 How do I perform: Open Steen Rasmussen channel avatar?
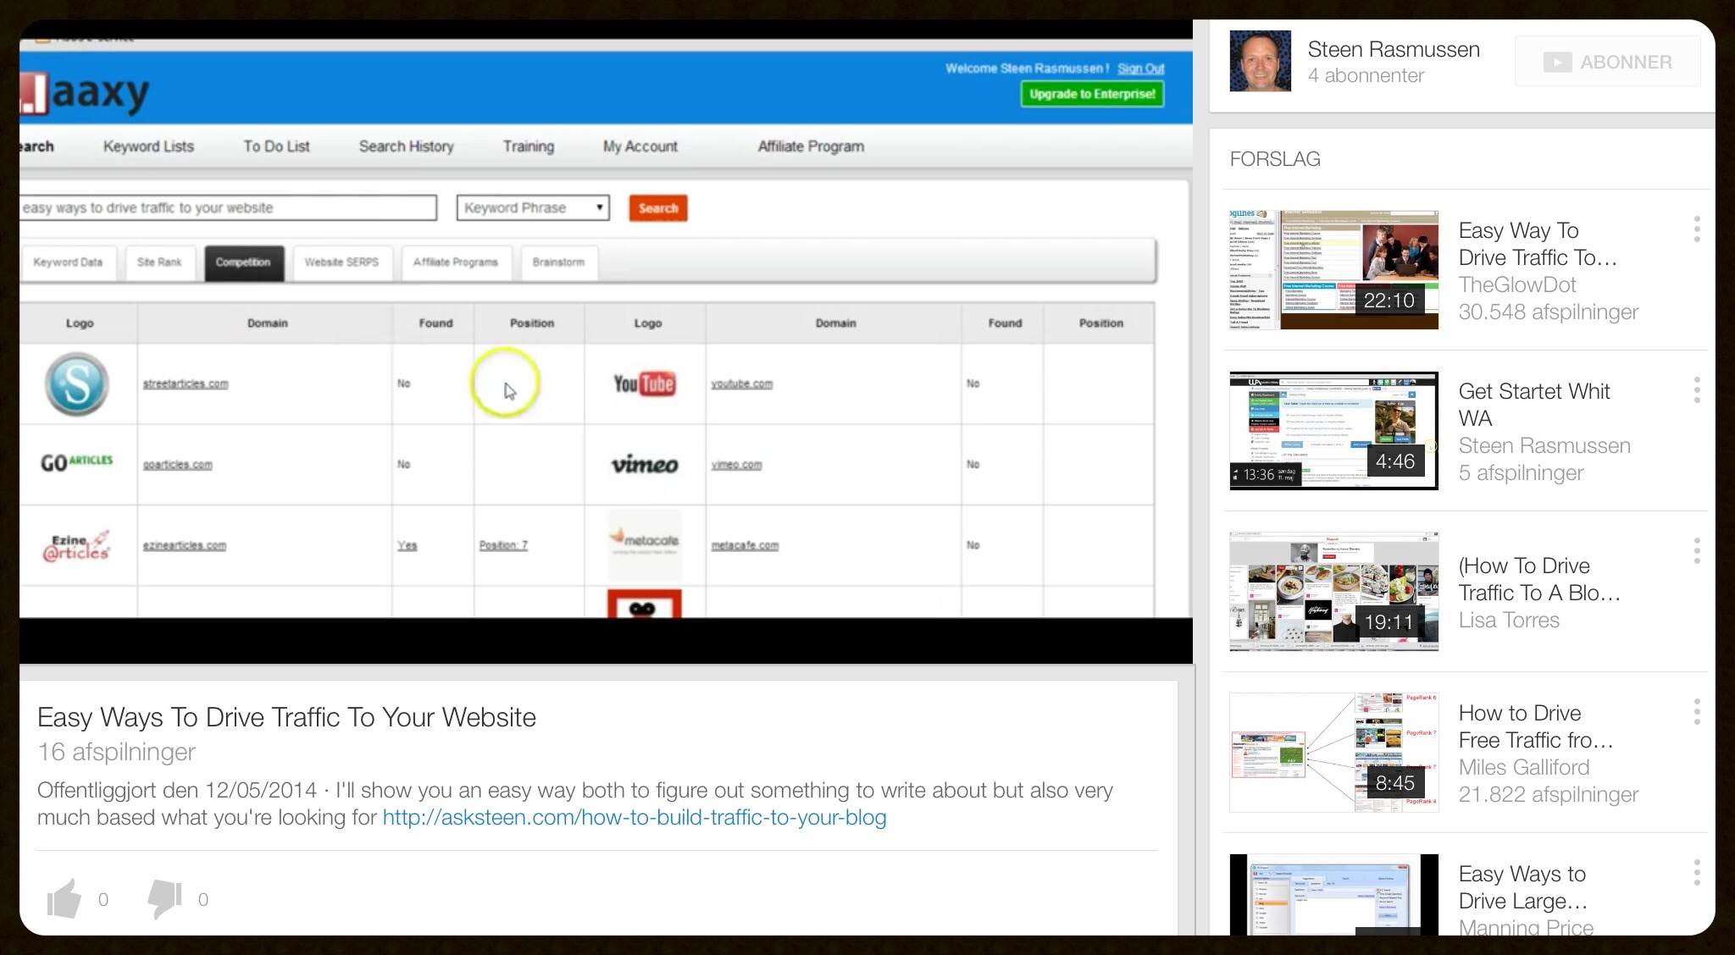click(1261, 61)
